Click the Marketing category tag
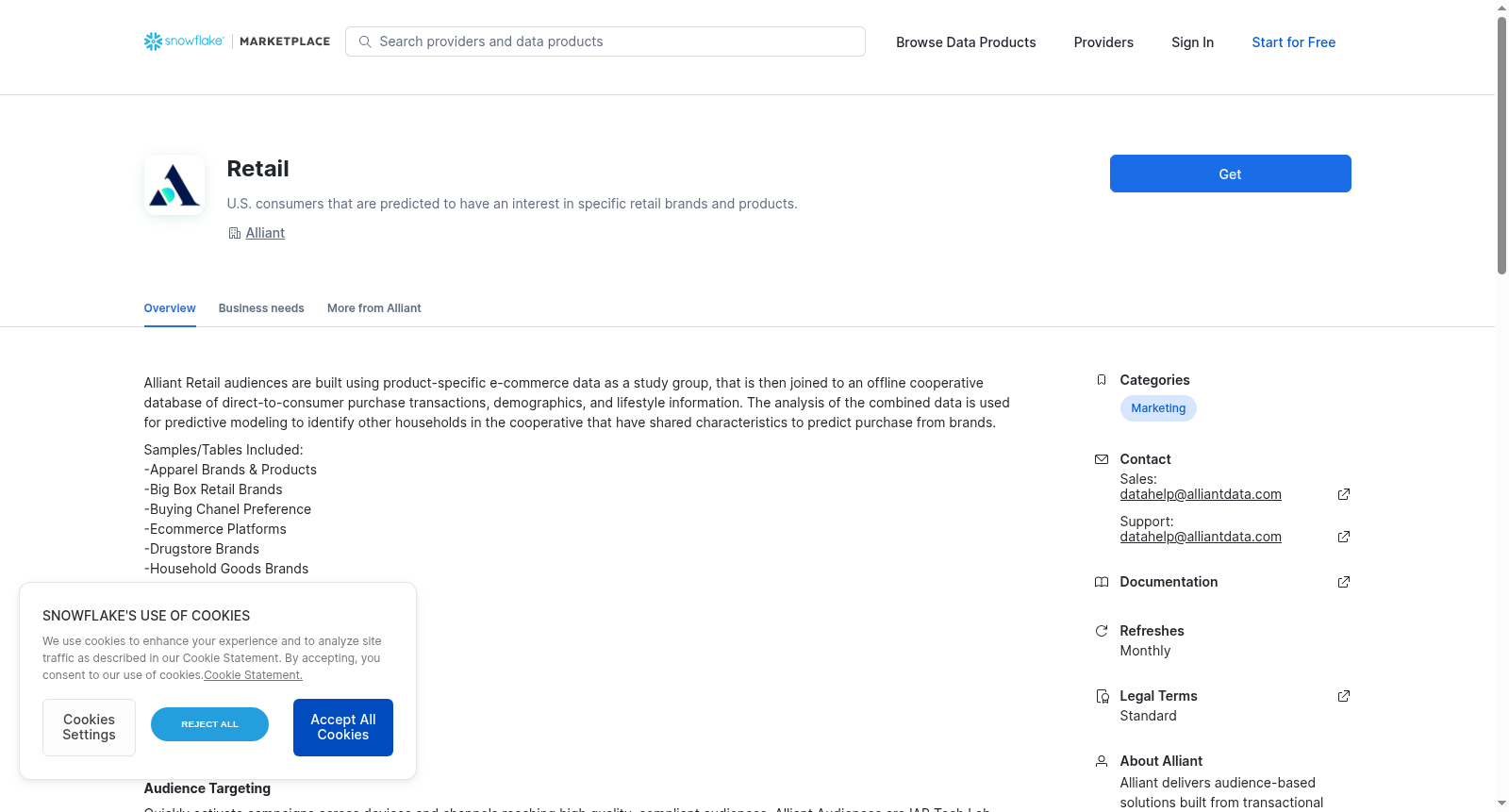Screen dimensions: 1509x812 point(1158,408)
